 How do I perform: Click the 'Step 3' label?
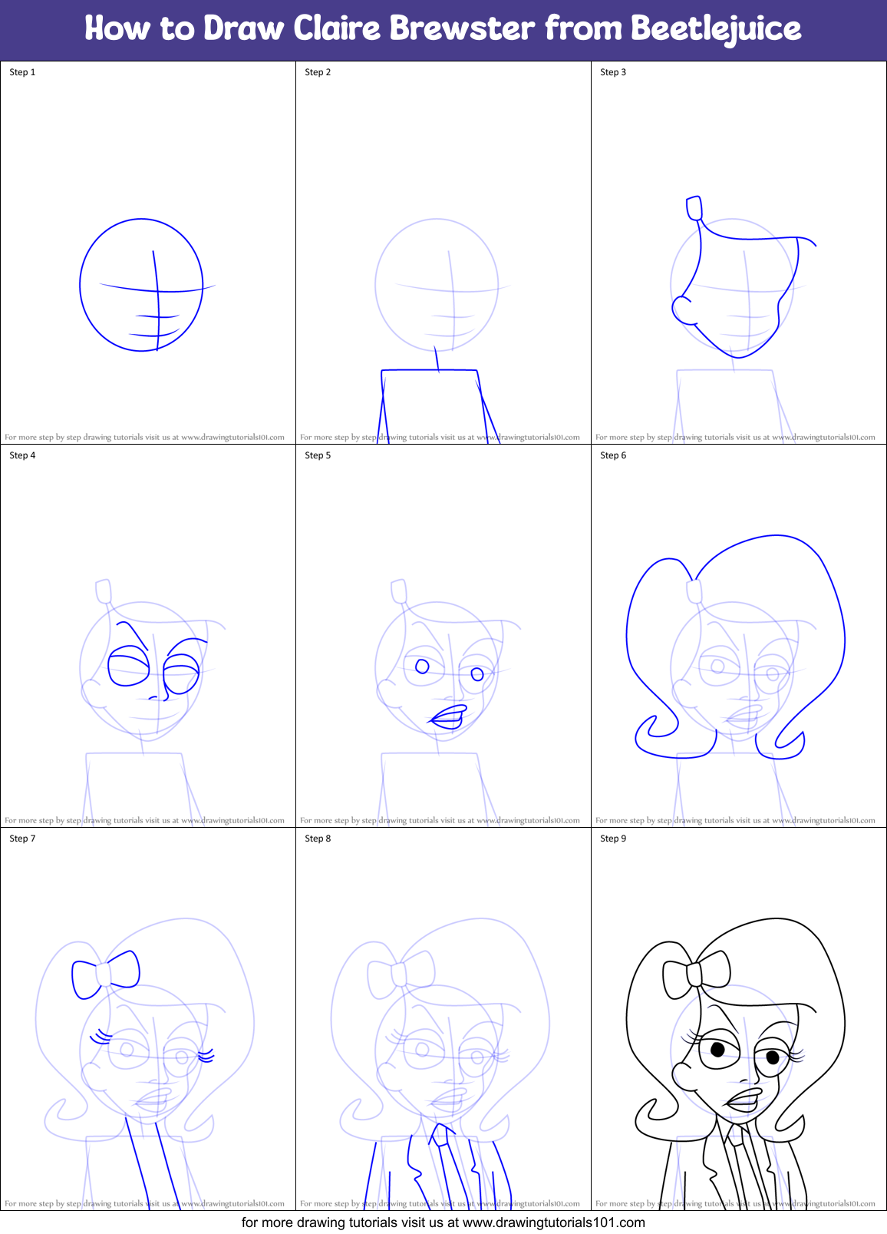(613, 72)
